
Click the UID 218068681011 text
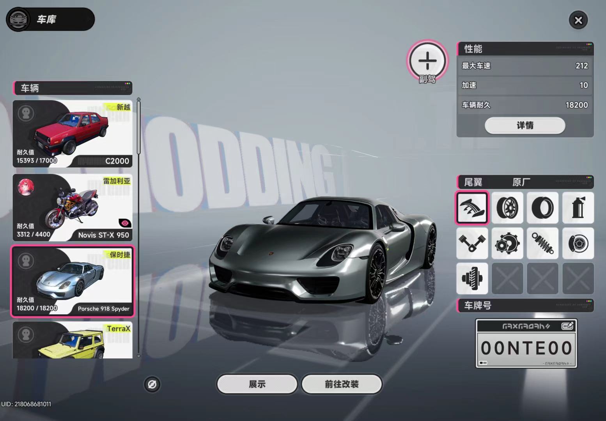click(x=26, y=404)
